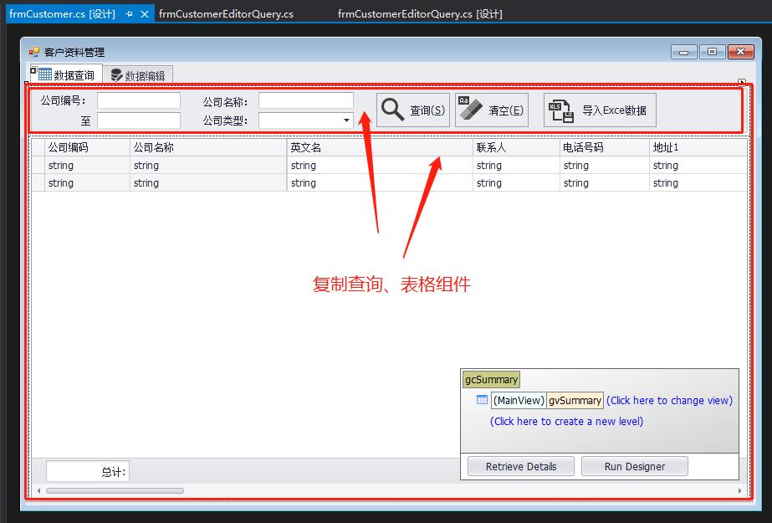Click Click here to create a new level
The width and height of the screenshot is (772, 523).
pyautogui.click(x=565, y=421)
